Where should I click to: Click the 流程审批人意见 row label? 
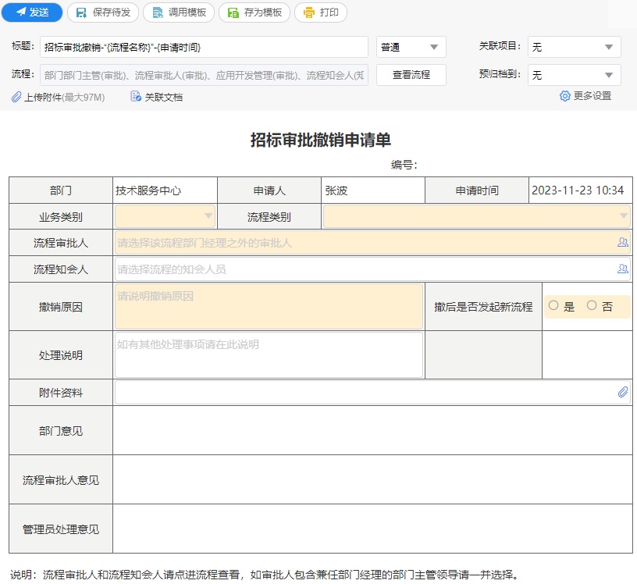tap(61, 480)
